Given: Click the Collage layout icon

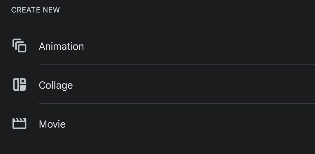Looking at the screenshot, I should pyautogui.click(x=20, y=85).
